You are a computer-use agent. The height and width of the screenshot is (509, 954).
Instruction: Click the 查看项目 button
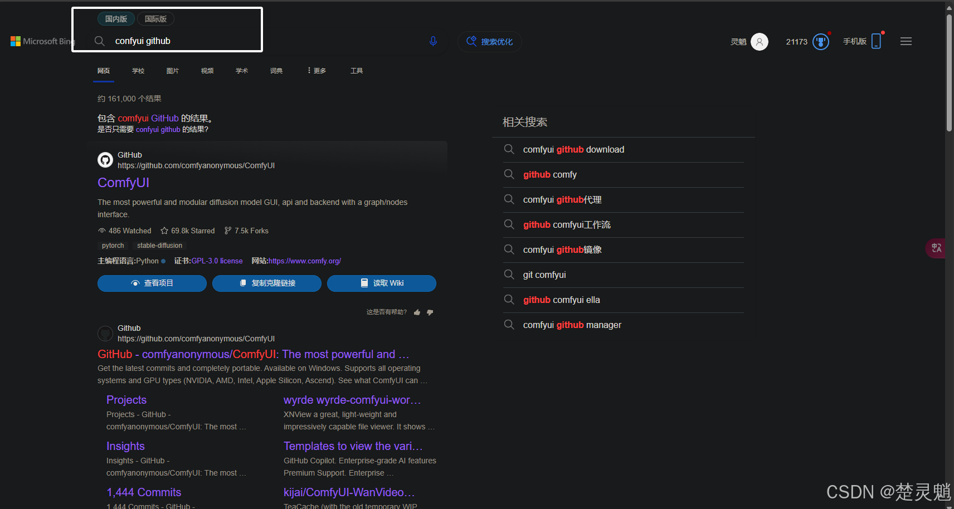pos(152,283)
